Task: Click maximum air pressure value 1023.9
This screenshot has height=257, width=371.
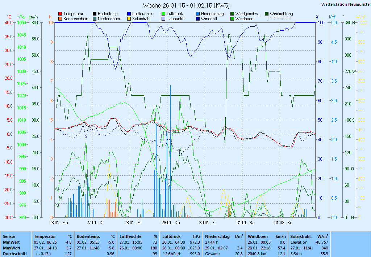Action: pyautogui.click(x=194, y=248)
